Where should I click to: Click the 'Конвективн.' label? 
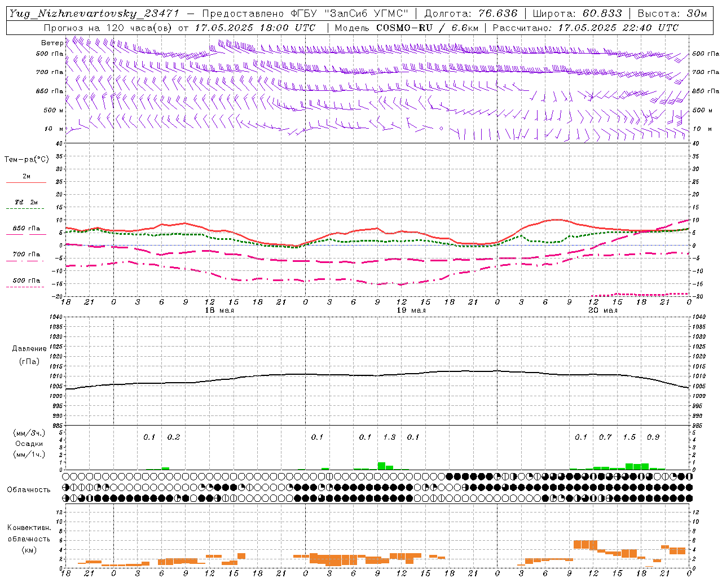(29, 528)
